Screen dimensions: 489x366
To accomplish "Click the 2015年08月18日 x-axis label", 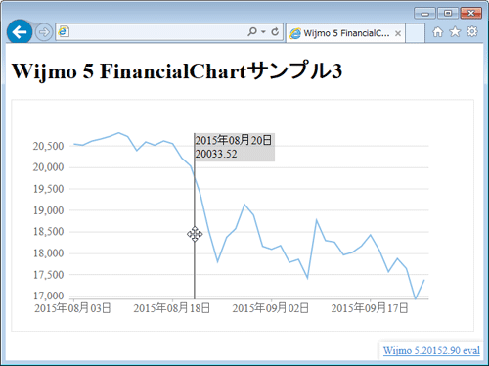I will (171, 308).
